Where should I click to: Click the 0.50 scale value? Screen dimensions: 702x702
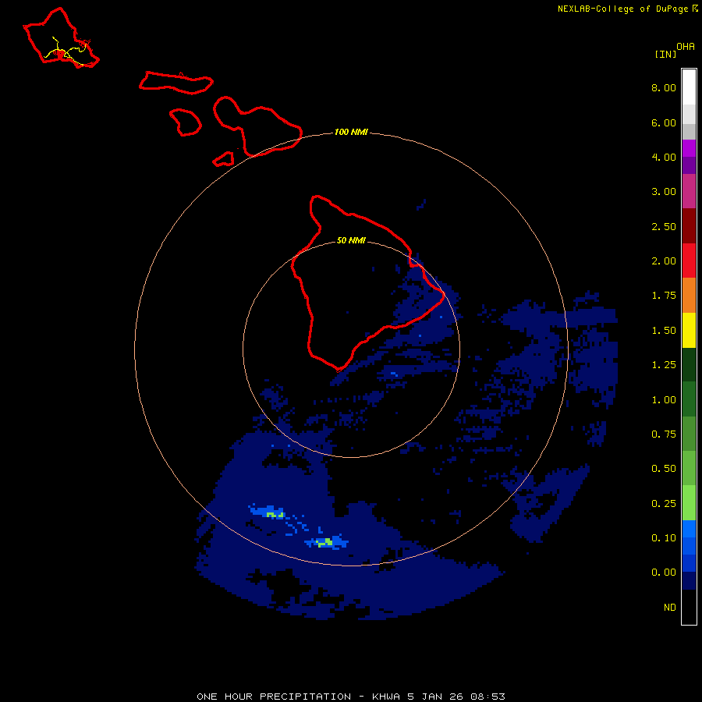tap(664, 469)
